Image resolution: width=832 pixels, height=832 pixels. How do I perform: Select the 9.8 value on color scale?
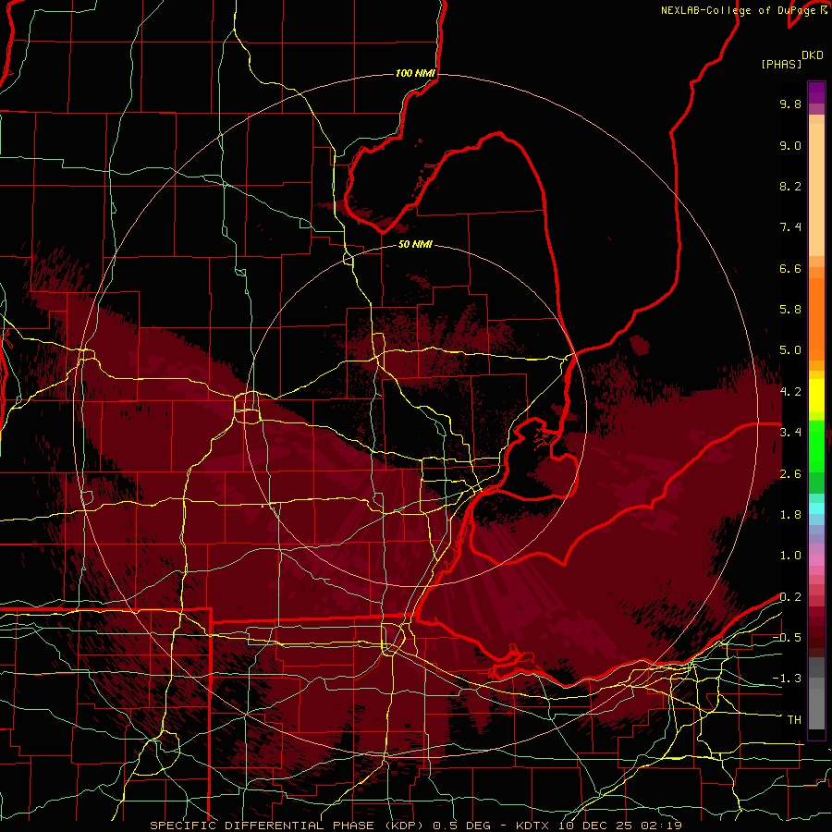[790, 104]
